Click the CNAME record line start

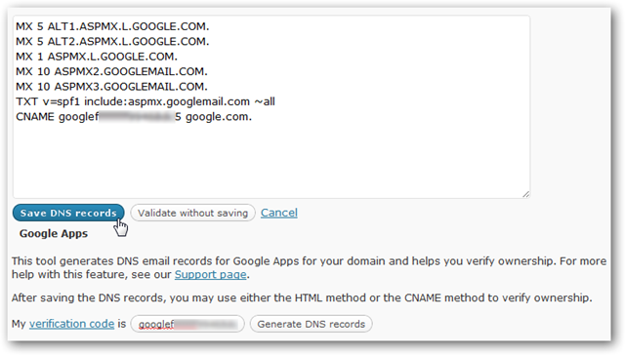(35, 117)
